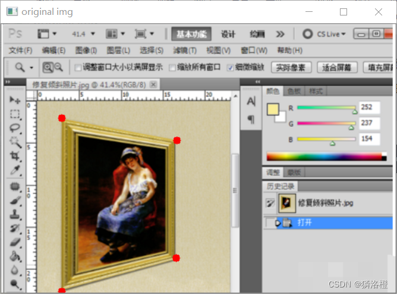The height and width of the screenshot is (294, 397).
Task: Click the B color slider
Action: [x=327, y=139]
